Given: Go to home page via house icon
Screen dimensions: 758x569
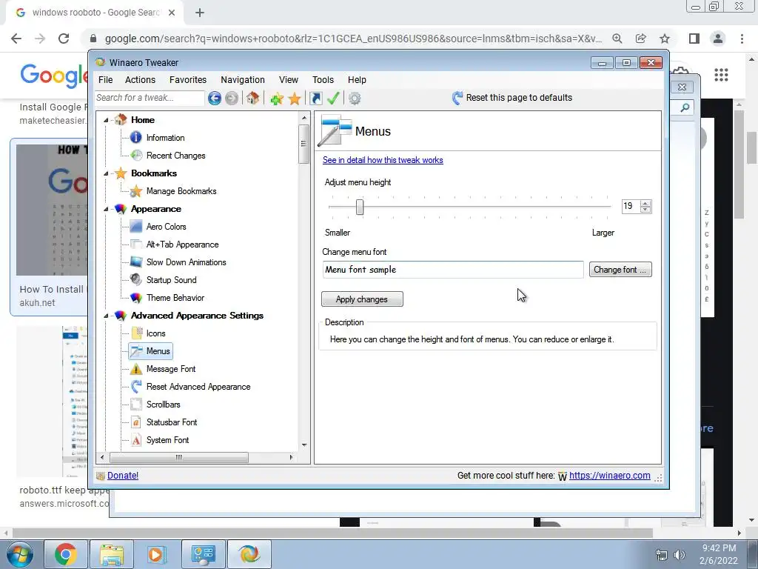Looking at the screenshot, I should 252,99.
